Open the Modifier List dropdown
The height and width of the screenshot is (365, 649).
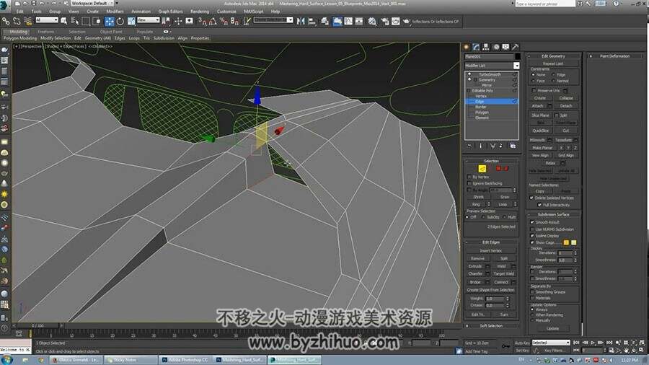[x=492, y=66]
